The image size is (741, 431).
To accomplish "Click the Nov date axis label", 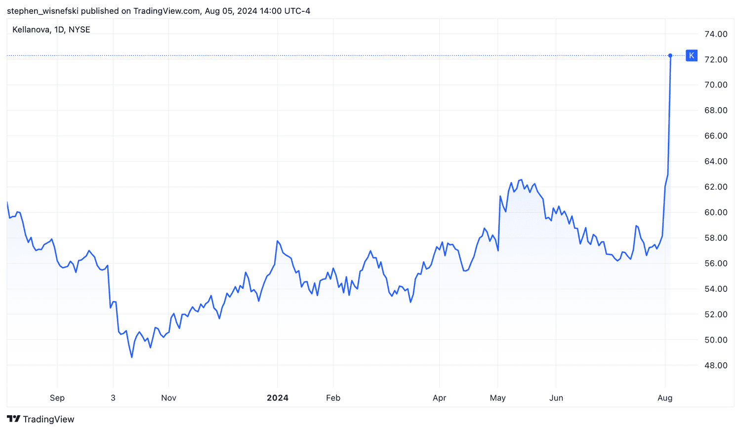I will [168, 398].
